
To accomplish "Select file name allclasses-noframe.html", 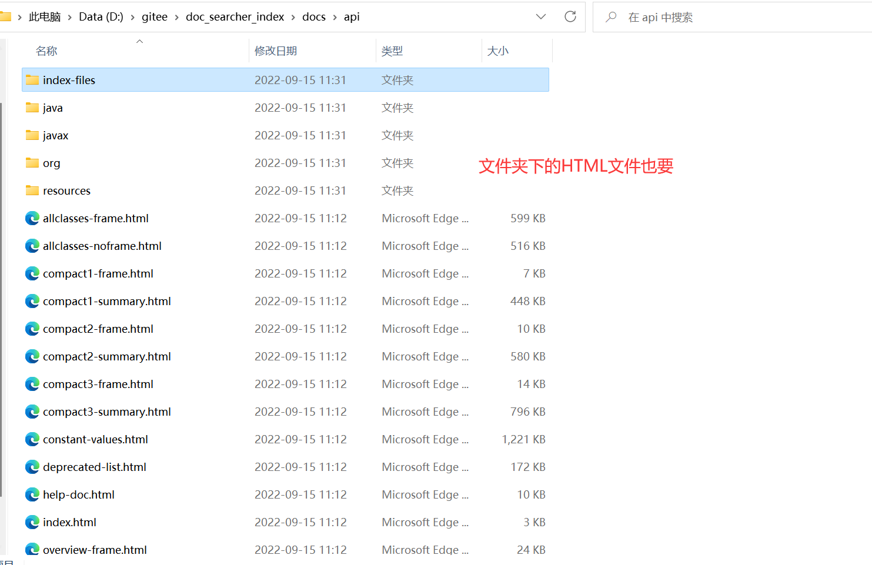I will click(x=102, y=246).
